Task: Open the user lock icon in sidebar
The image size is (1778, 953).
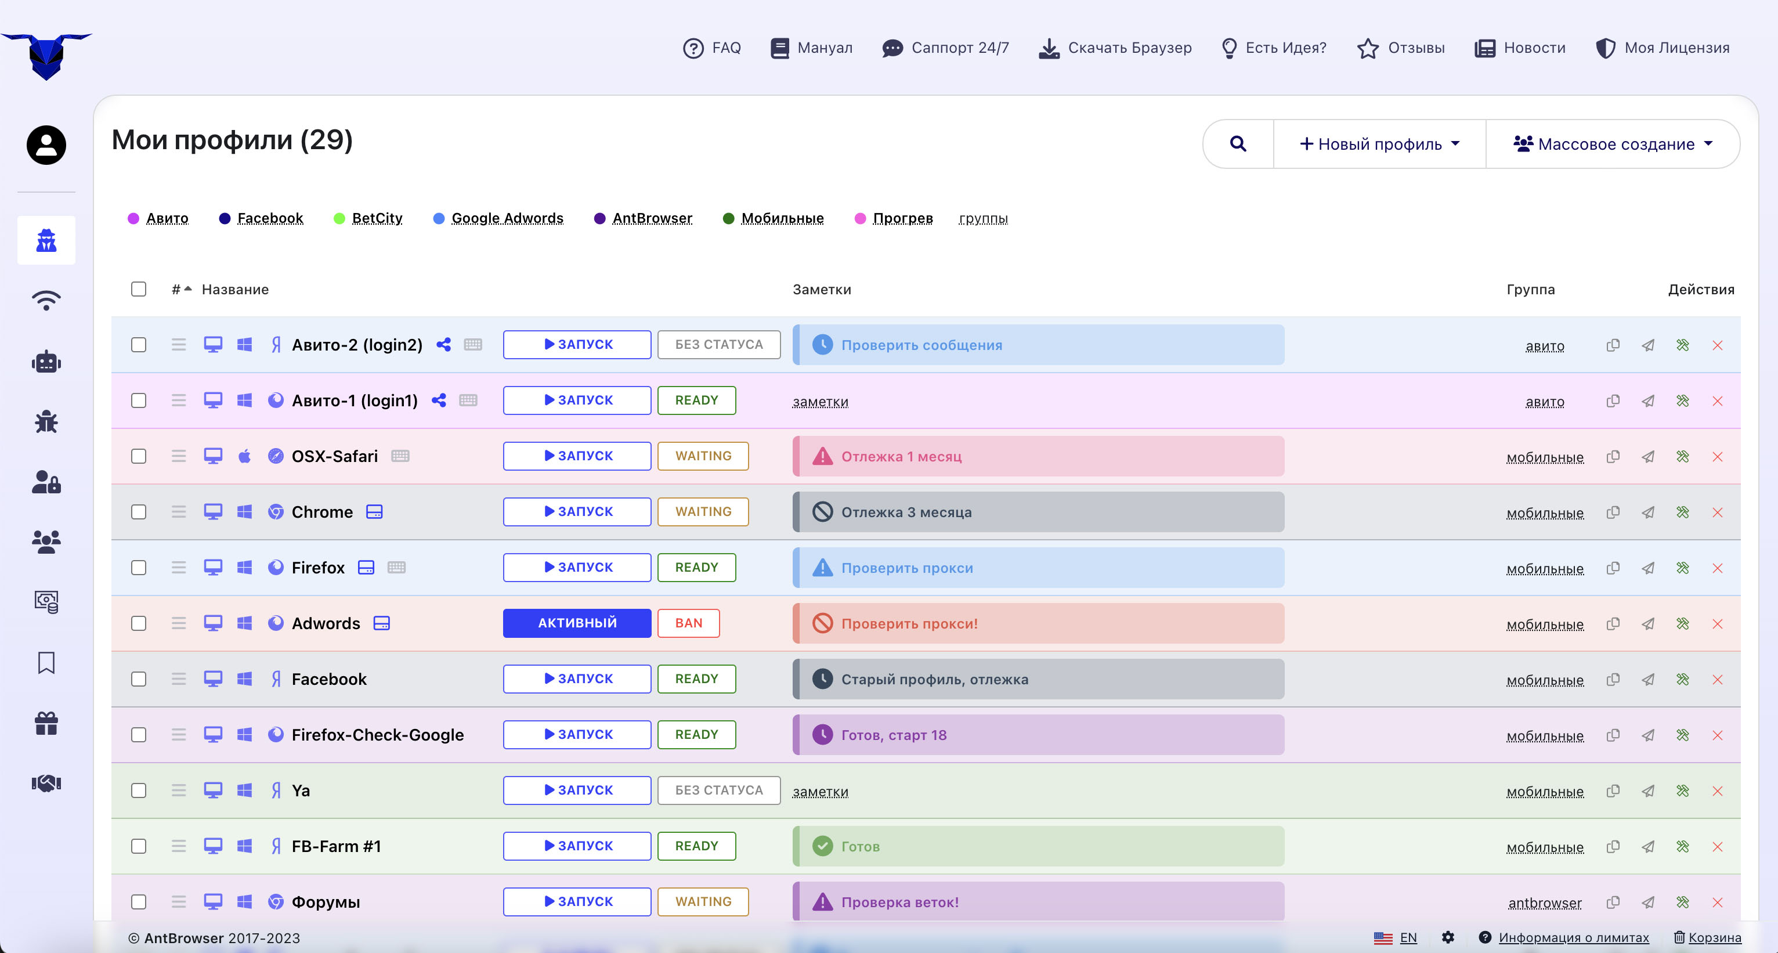Action: tap(46, 481)
